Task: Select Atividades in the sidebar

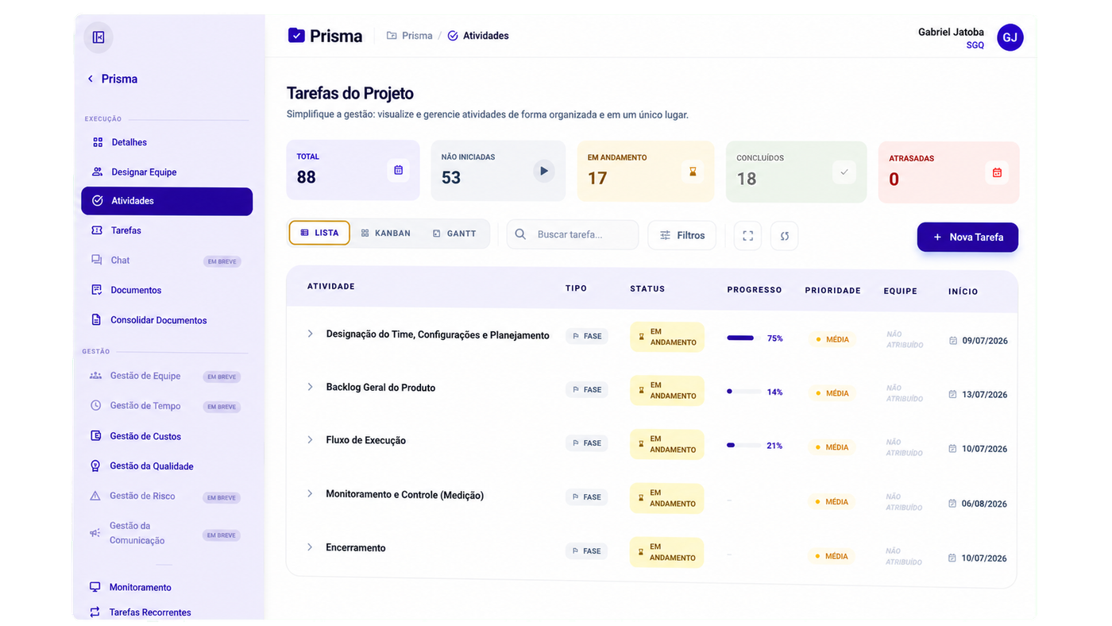Action: coord(167,201)
